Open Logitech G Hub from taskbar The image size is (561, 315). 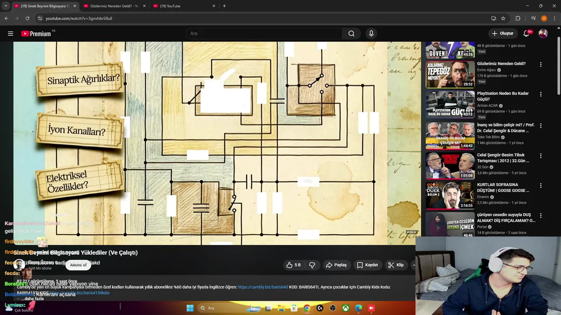pyautogui.click(x=320, y=308)
